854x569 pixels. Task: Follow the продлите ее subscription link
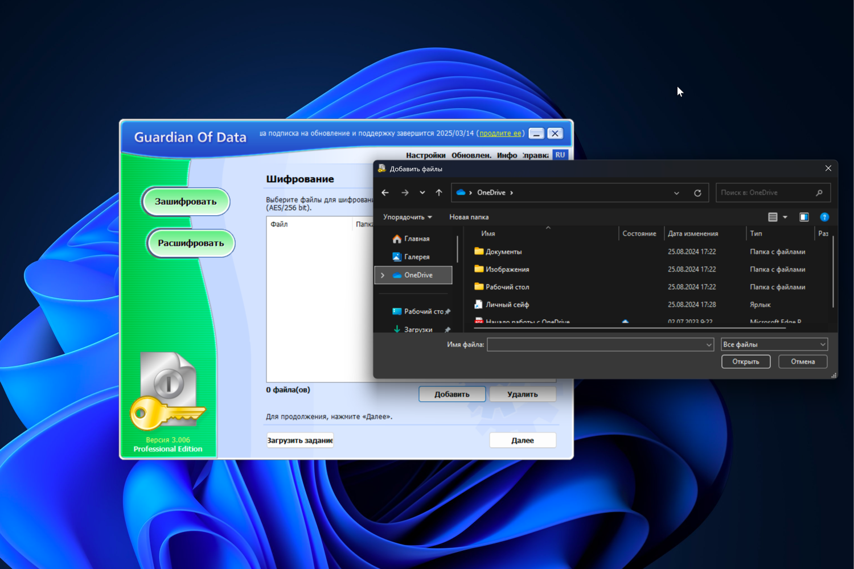pos(500,134)
